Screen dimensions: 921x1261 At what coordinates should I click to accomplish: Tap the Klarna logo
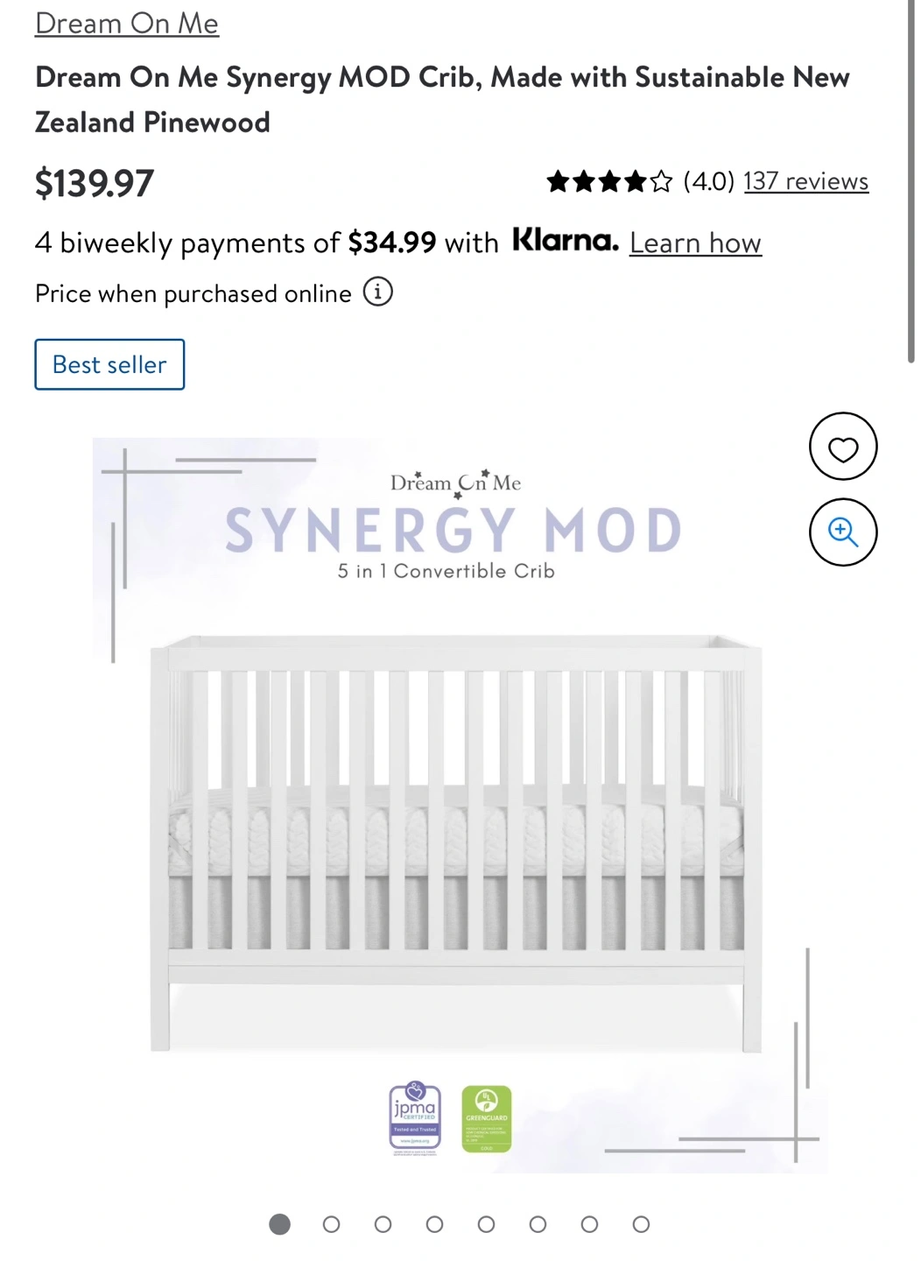click(566, 240)
